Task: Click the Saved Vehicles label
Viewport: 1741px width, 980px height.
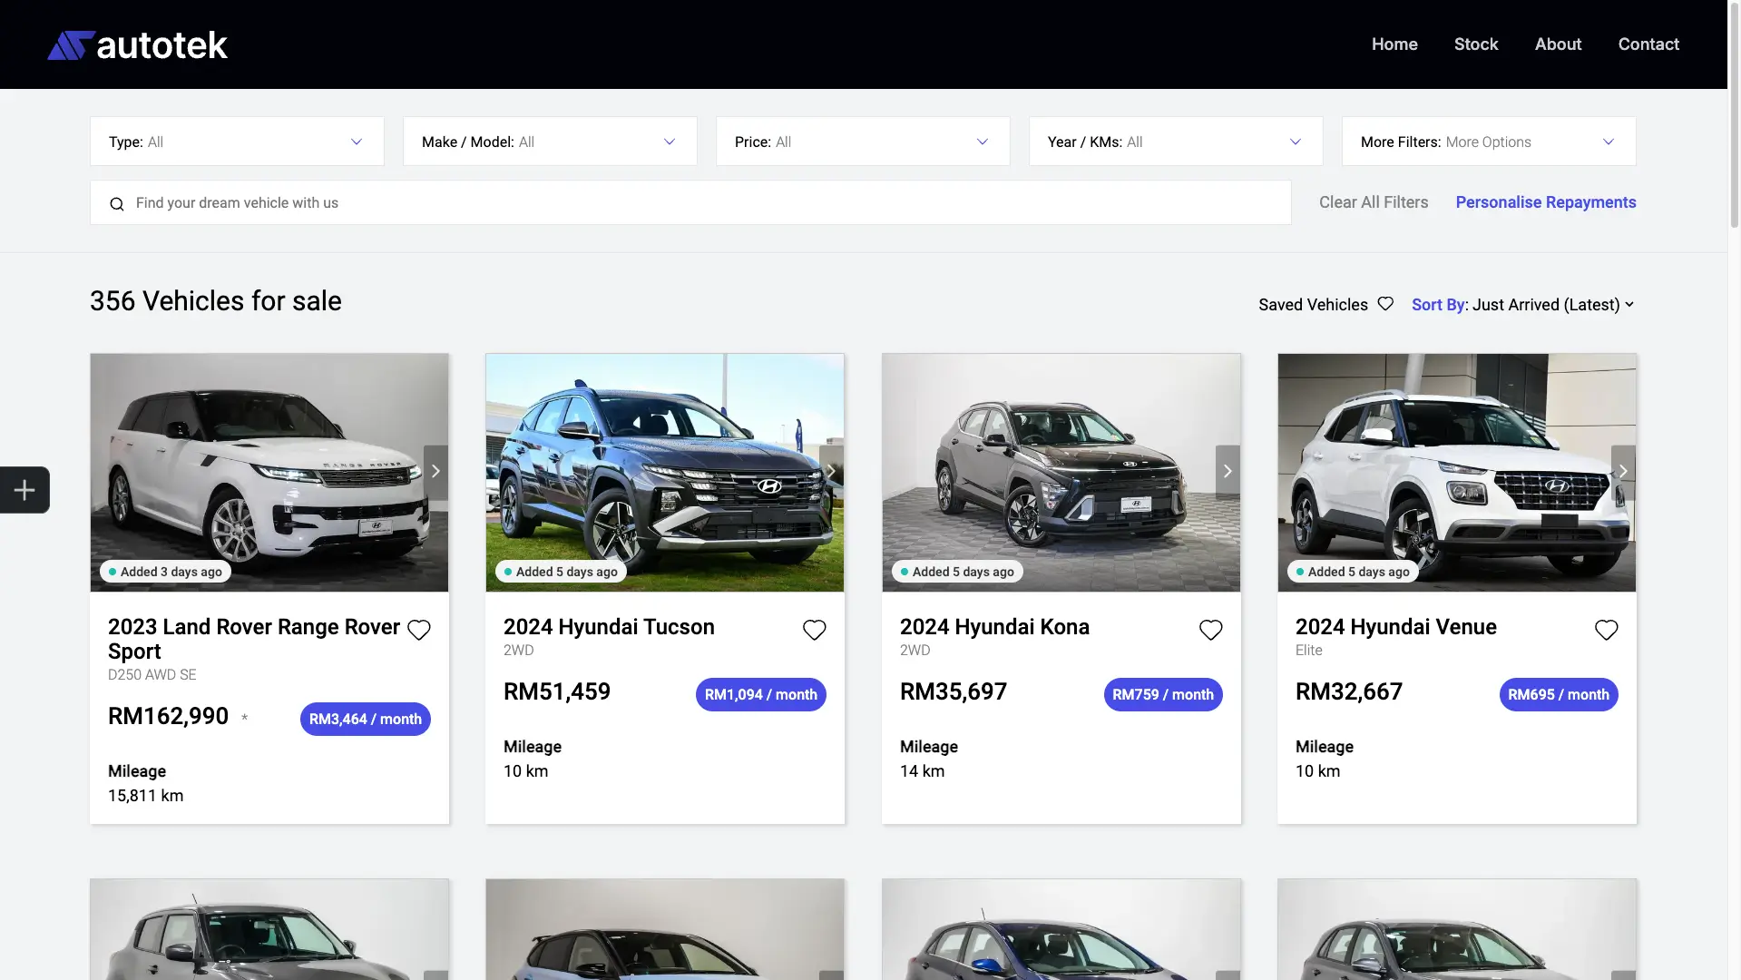Action: tap(1313, 305)
